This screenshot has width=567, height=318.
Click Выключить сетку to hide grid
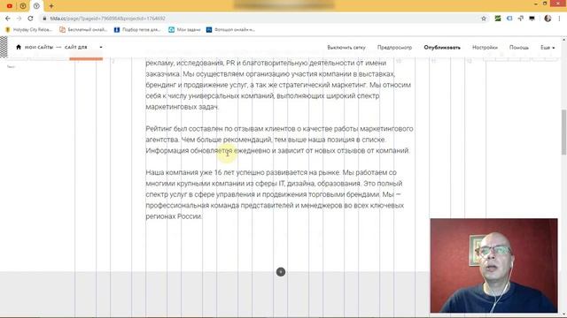(346, 47)
